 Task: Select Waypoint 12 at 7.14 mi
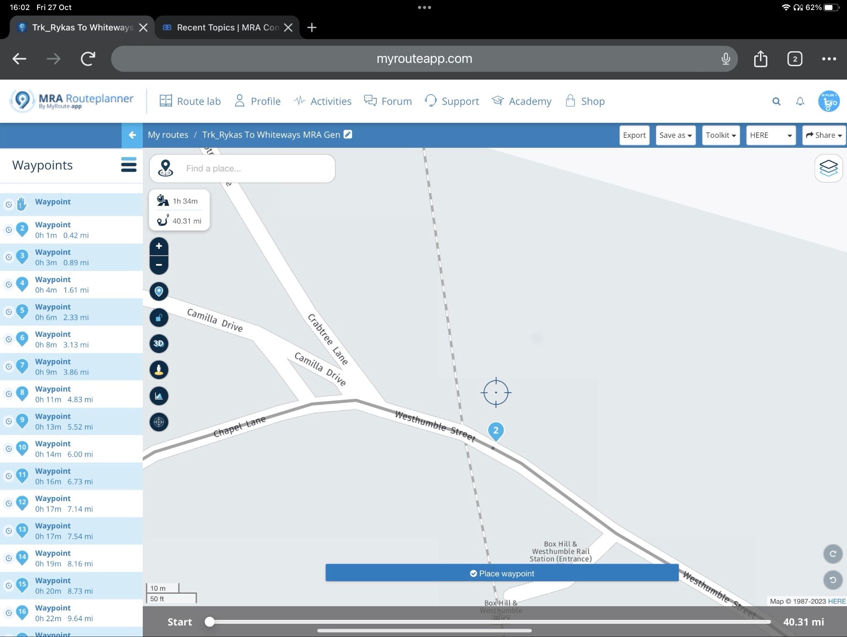71,503
